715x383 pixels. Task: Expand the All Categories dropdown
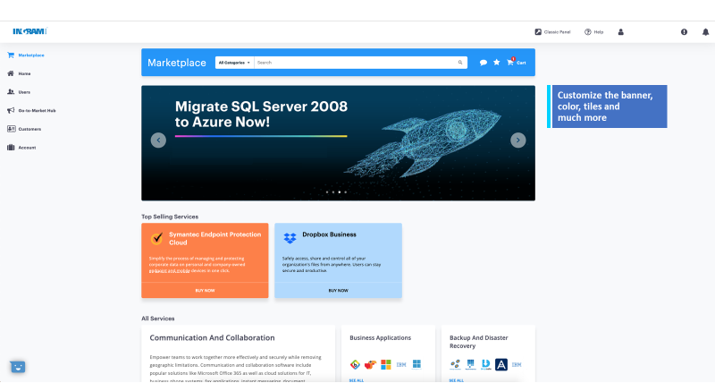234,63
